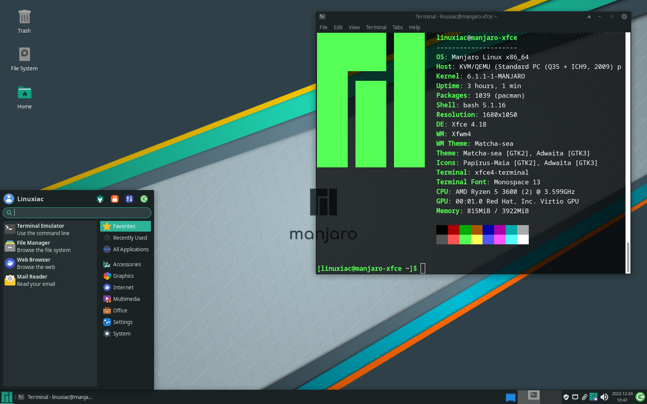
Task: Launch File Manager from Favorites
Action: click(x=50, y=246)
